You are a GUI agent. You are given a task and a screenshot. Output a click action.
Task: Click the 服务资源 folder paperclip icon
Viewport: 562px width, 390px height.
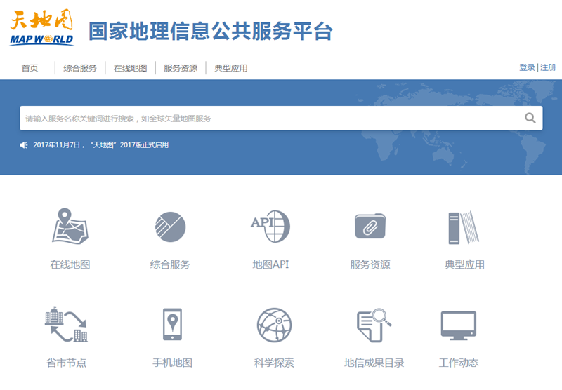coord(370,226)
